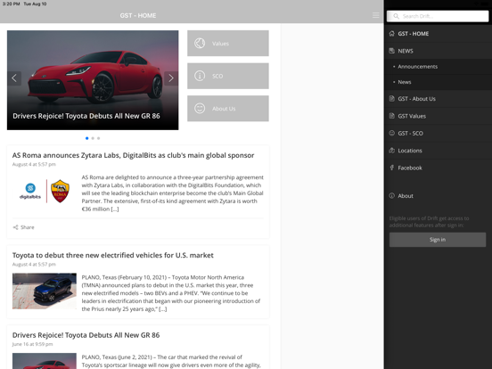Open GST - HOME in side menu
Viewport: 492px width, 369px height.
tap(438, 34)
